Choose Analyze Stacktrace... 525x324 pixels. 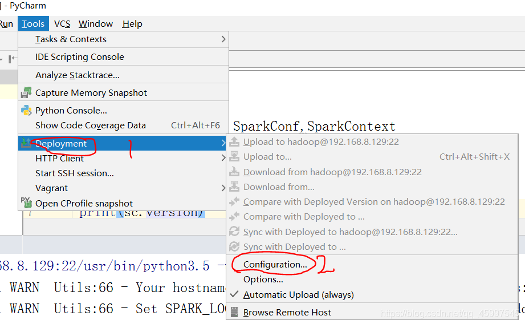point(123,75)
